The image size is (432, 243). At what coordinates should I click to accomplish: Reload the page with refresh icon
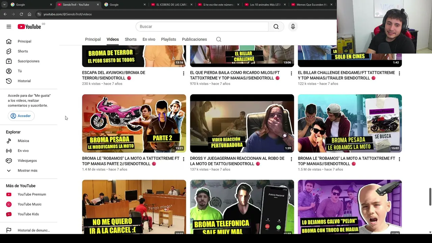pos(21,14)
